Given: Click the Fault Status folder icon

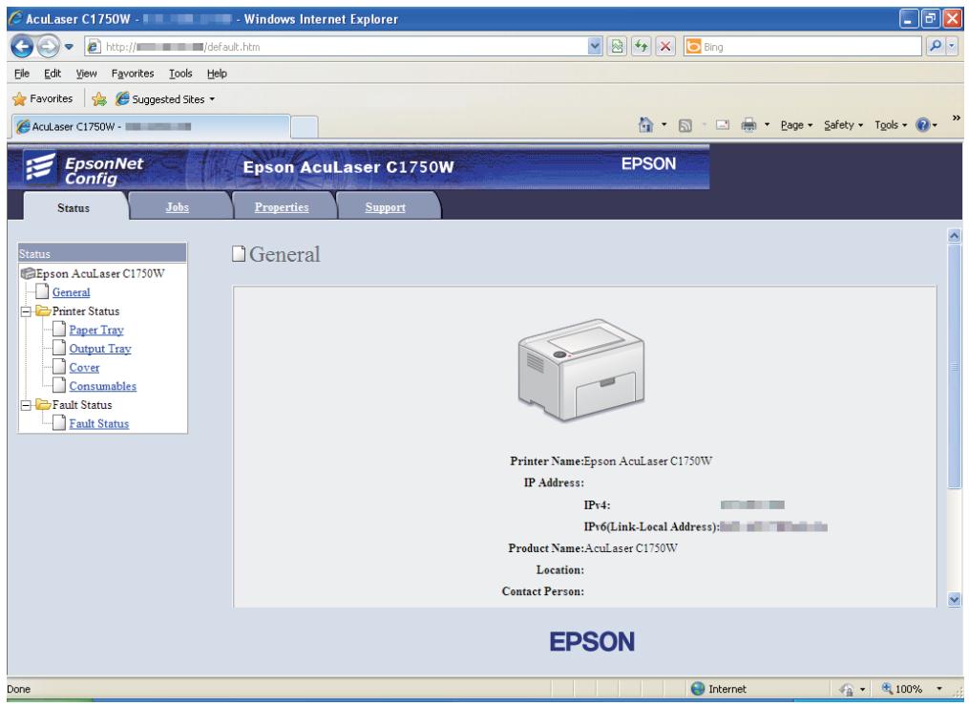Looking at the screenshot, I should (x=43, y=404).
